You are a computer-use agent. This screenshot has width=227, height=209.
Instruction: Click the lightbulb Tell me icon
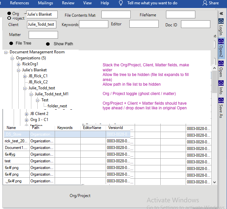[x=121, y=3]
